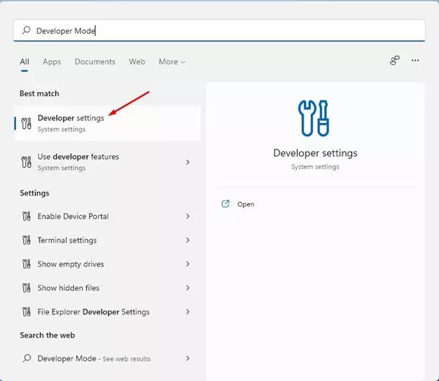Click the tools icon beside Developer settings result
439x381 pixels.
(26, 123)
